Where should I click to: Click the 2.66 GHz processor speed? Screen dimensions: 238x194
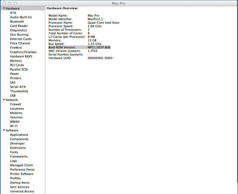[x=94, y=26]
